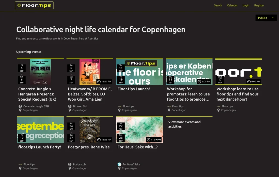Click the location pin under For Haus' Sake

[119, 168]
